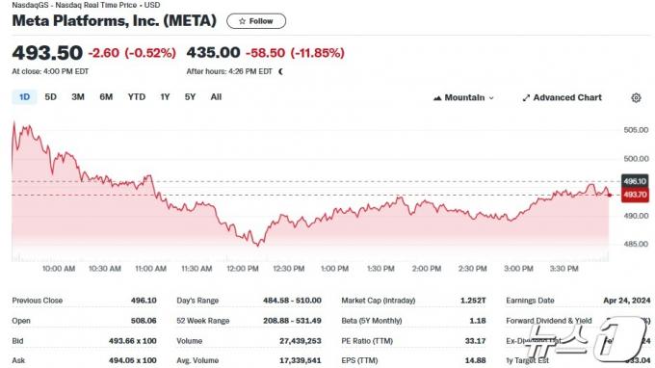Viewport: 655px width, 368px height.
Task: Click the 496.10 previous close price marker
Action: 635,181
